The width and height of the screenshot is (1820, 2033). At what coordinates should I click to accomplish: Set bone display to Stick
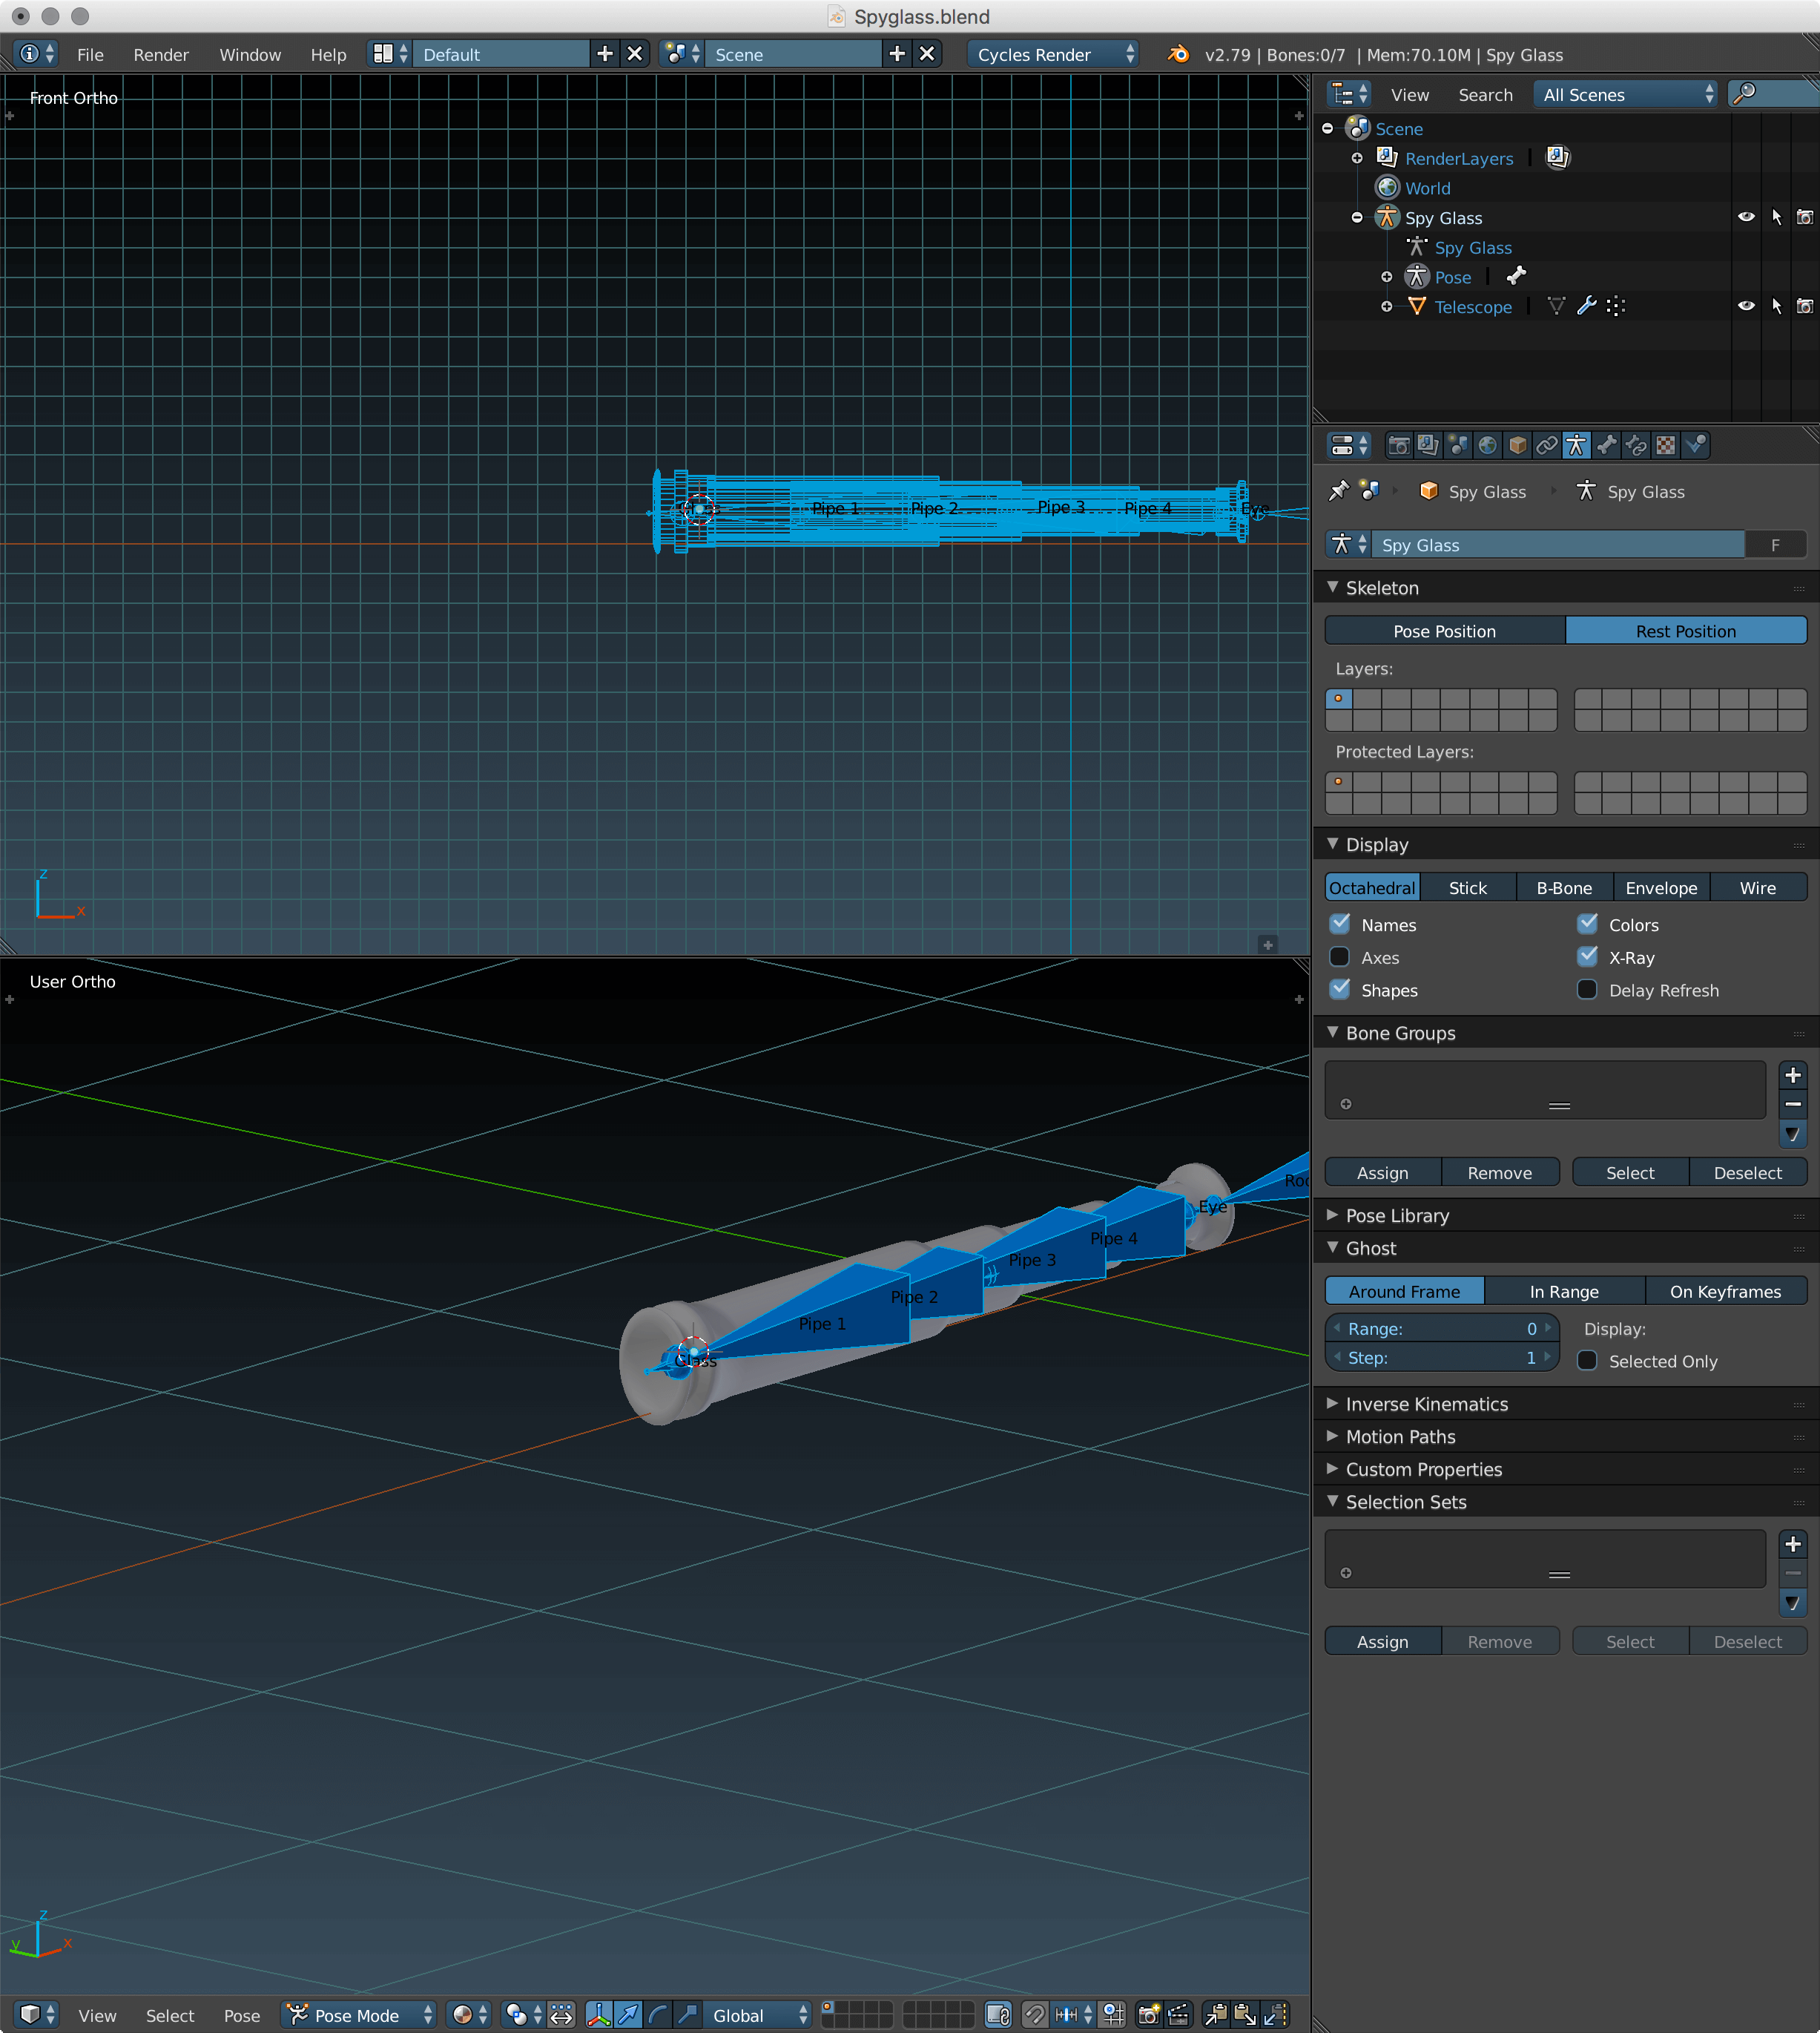[x=1468, y=887]
